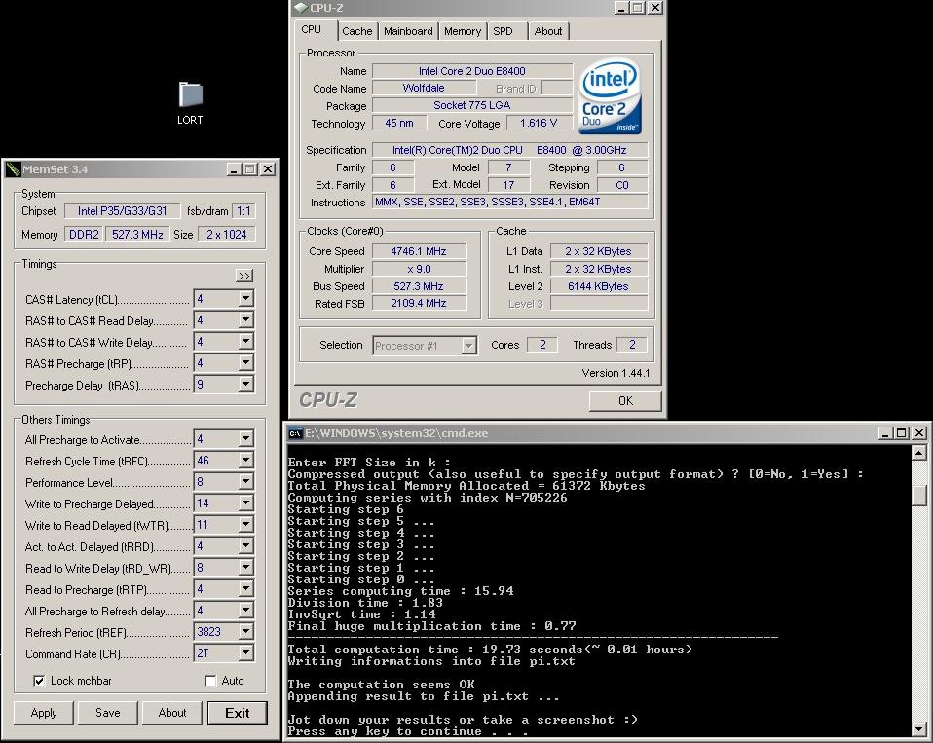
Task: Click cmd window scrollbar down arrow
Action: pyautogui.click(x=918, y=728)
